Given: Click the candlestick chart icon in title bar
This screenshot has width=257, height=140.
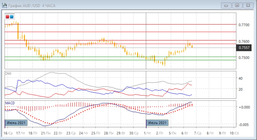Looking at the screenshot, I should tap(4, 5).
